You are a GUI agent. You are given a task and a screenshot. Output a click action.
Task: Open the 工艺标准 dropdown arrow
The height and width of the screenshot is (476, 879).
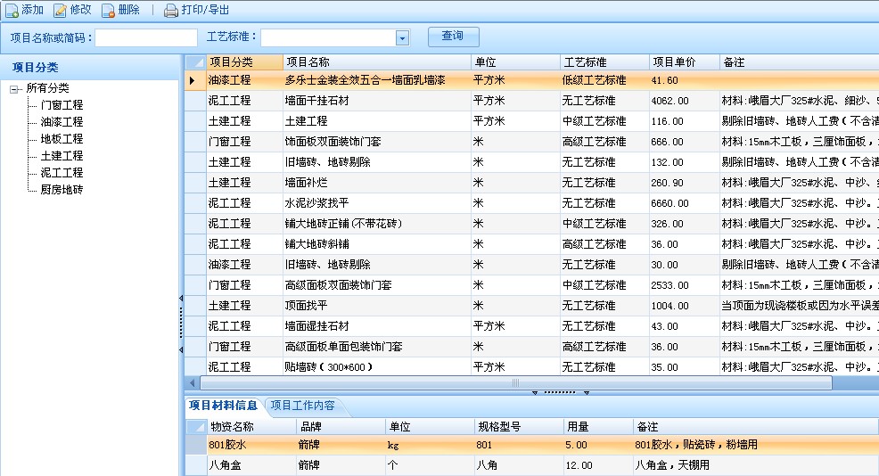tap(402, 38)
